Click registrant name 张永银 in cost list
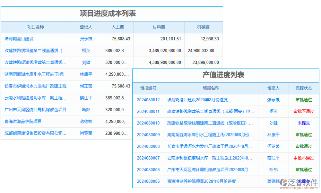 (x=86, y=39)
